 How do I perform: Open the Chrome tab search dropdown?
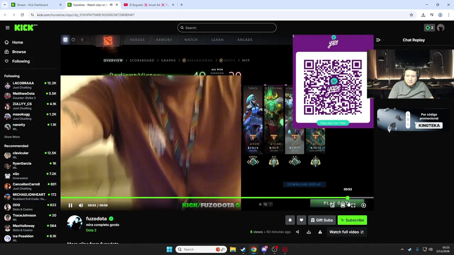point(5,5)
